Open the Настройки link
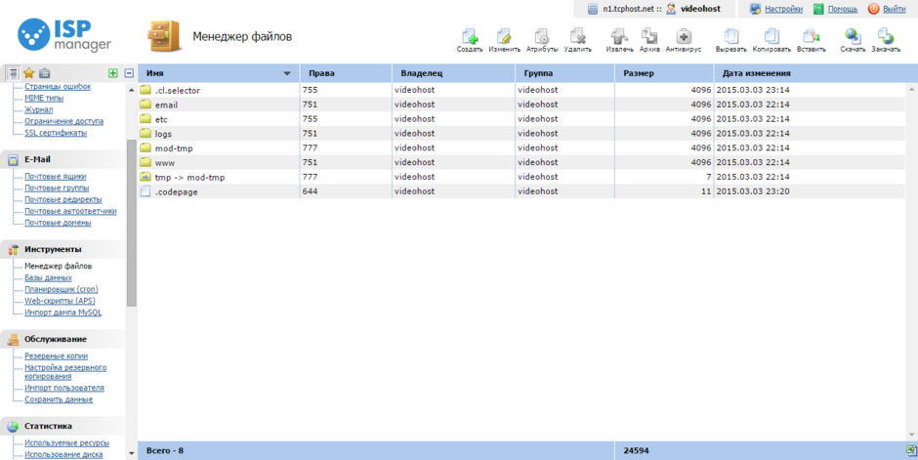The height and width of the screenshot is (460, 918). click(783, 9)
